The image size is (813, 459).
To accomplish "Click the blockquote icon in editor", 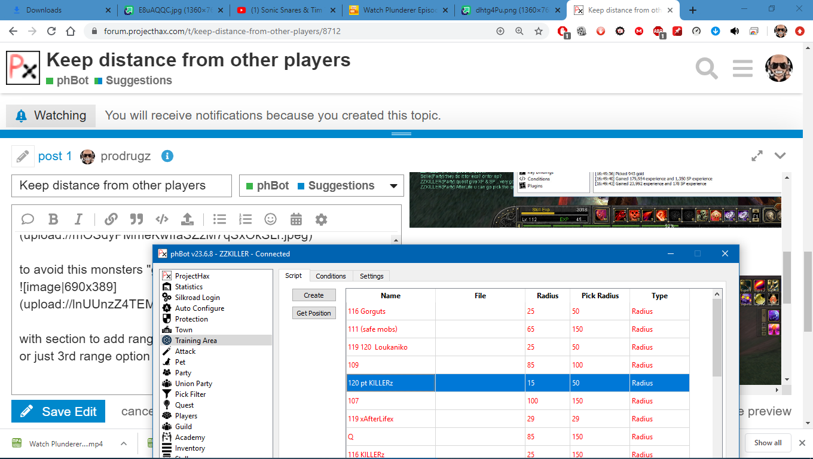I will coord(136,219).
